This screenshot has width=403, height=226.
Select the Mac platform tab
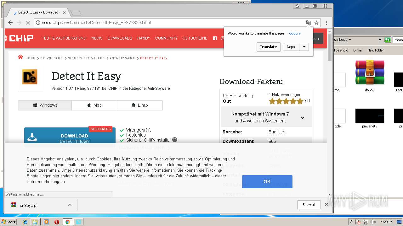94,105
